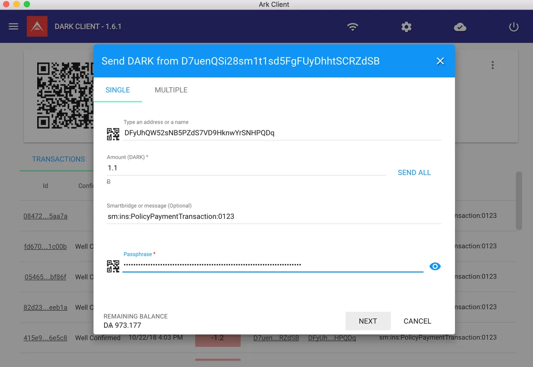Open transaction 08472...5aa7a
This screenshot has width=533, height=367.
(45, 216)
